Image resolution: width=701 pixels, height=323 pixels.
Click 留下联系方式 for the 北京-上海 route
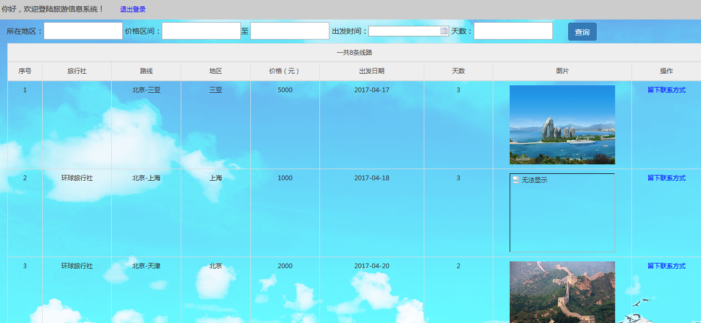point(666,178)
